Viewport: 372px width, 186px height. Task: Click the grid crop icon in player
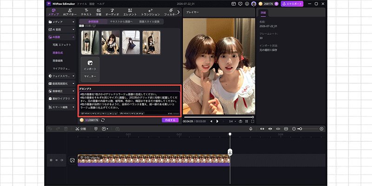[247, 121]
